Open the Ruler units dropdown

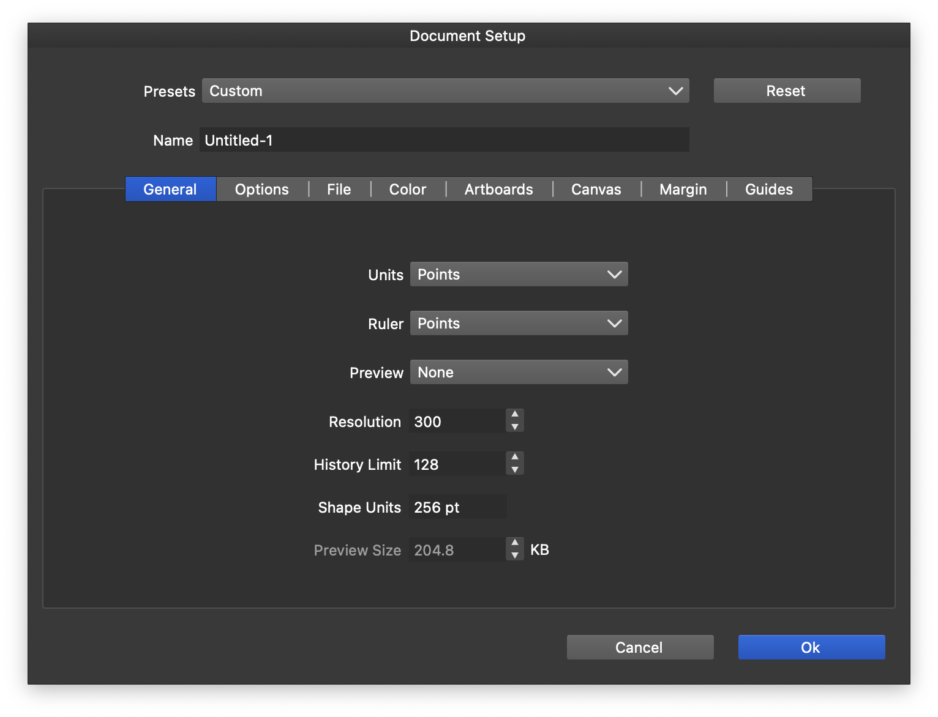(519, 324)
